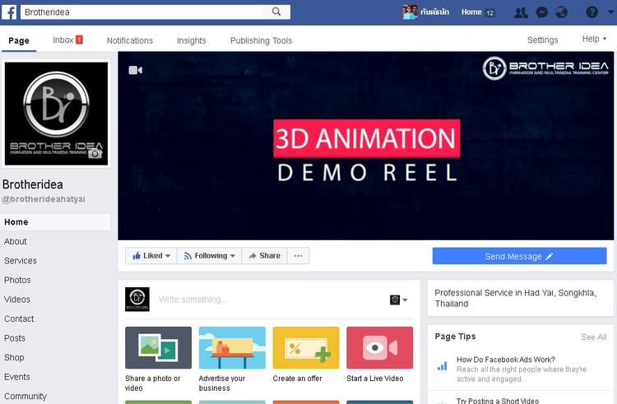
Task: Click the search magnifier button
Action: click(x=276, y=12)
